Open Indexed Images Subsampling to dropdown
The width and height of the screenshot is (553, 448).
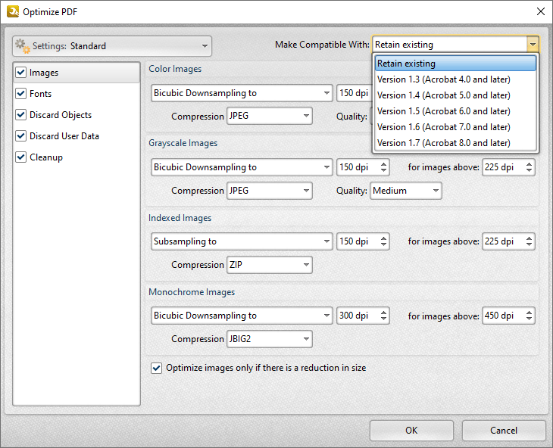(242, 241)
